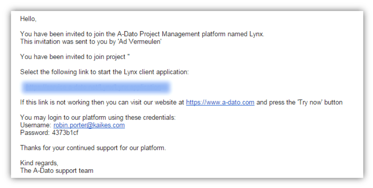The width and height of the screenshot is (373, 188).
Task: Click 'Thanks for your continued support' line
Action: point(93,148)
